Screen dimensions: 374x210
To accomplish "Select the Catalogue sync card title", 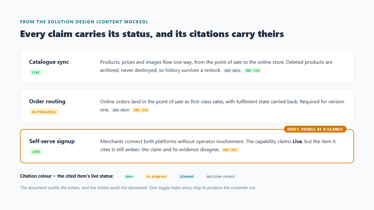I will (x=49, y=62).
